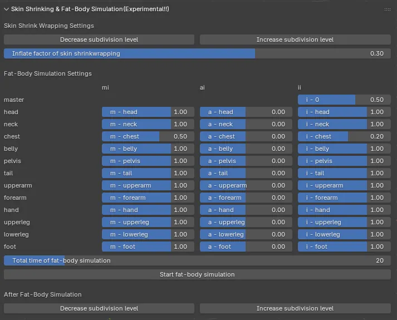Click the i - head slider
397x320 pixels.
coord(344,112)
